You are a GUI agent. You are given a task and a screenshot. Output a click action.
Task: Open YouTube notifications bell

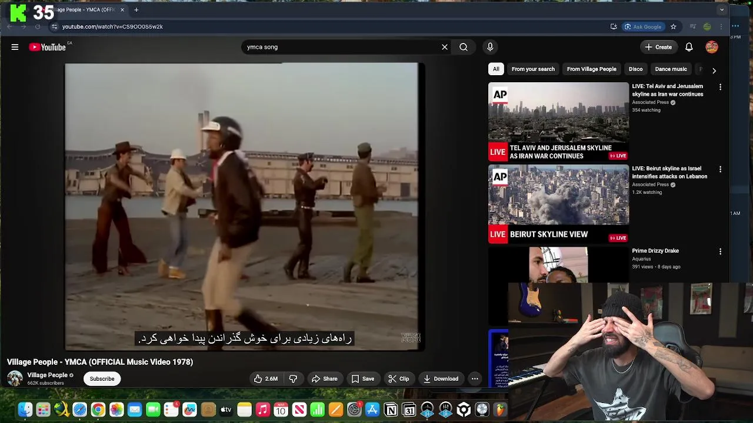tap(689, 47)
